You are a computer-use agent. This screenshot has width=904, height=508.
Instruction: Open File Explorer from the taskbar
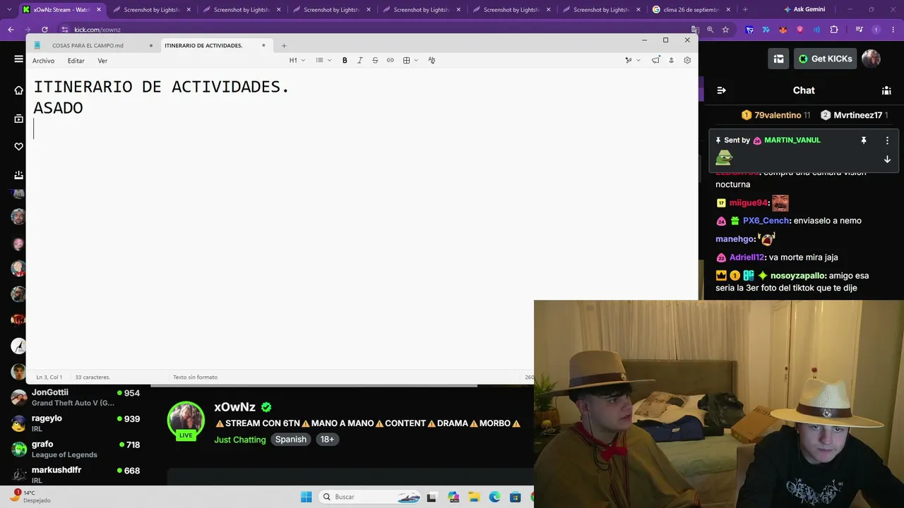click(474, 497)
